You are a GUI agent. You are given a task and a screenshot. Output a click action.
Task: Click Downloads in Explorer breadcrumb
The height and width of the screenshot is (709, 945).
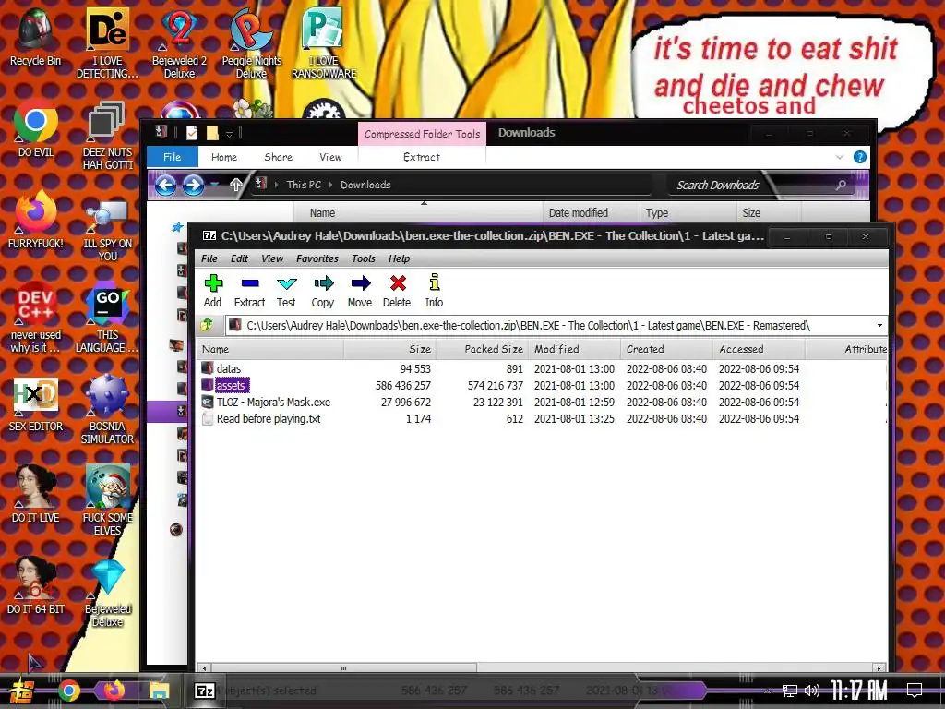click(x=365, y=185)
